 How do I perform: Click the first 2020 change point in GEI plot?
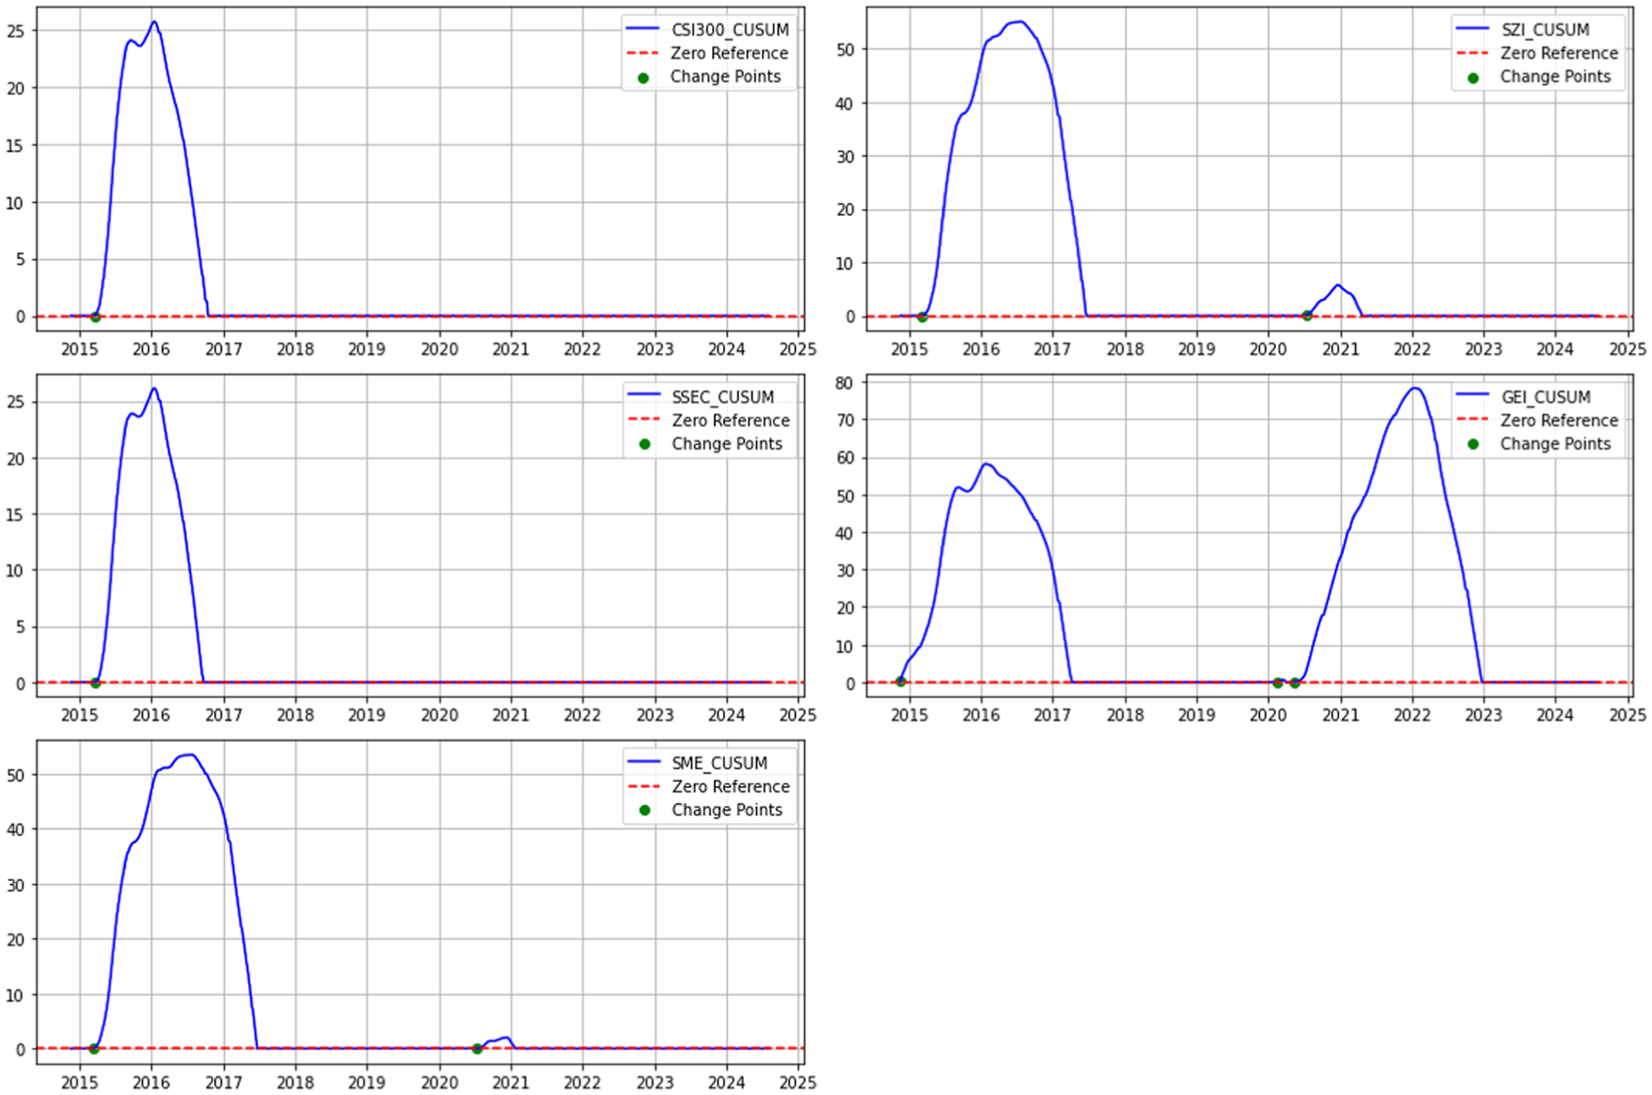point(1278,683)
